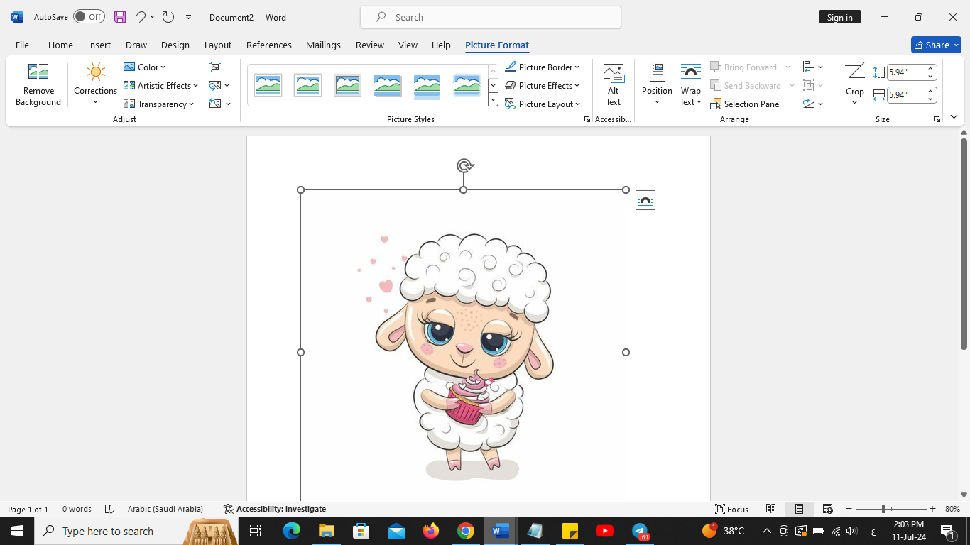970x545 pixels.
Task: Click Arabic (Saudi Arabia) language indicator
Action: [x=165, y=509]
